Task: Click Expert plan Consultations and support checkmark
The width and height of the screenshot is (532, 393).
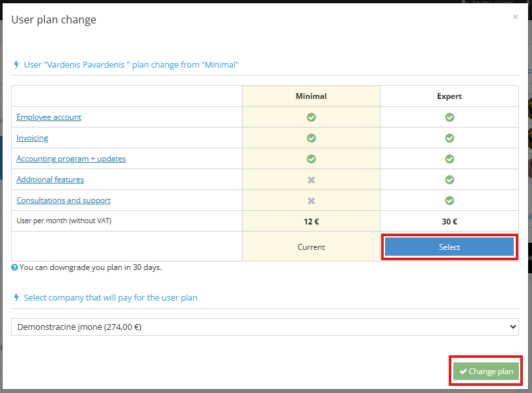Action: point(449,200)
